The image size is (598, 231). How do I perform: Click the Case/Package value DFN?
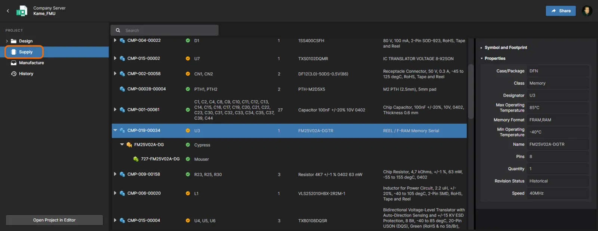(x=558, y=71)
